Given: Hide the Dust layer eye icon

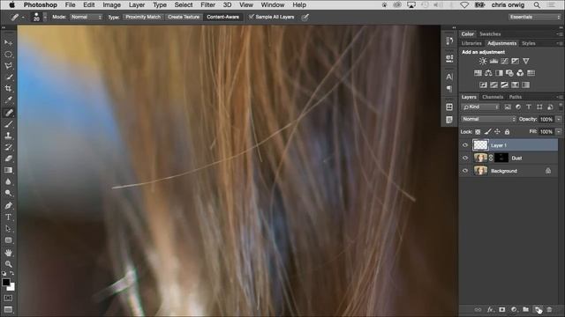Looking at the screenshot, I should point(465,158).
